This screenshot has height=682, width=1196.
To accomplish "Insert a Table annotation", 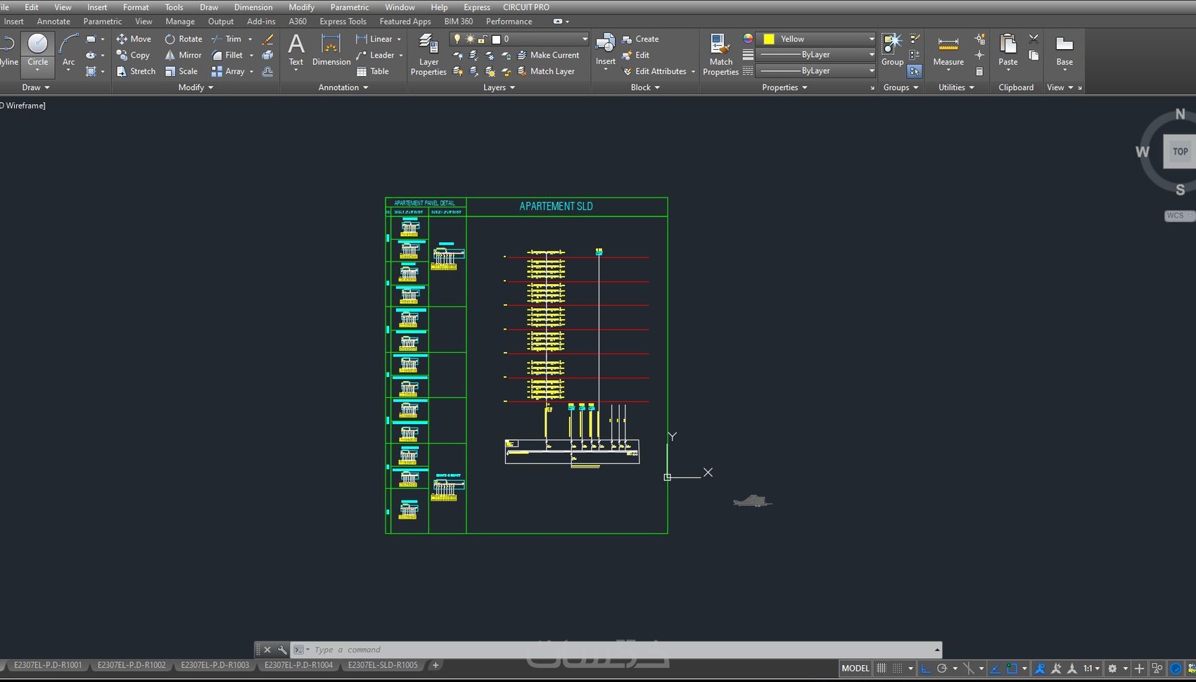I will 372,71.
